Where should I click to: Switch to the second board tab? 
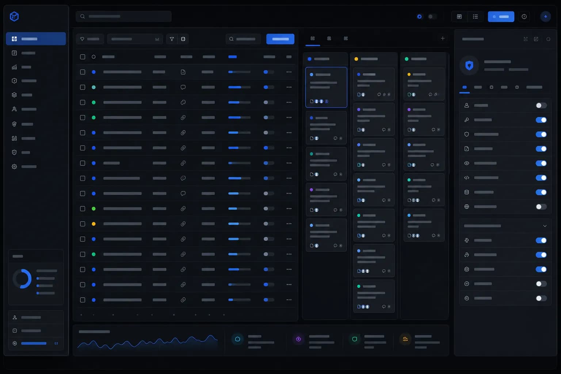pyautogui.click(x=329, y=38)
